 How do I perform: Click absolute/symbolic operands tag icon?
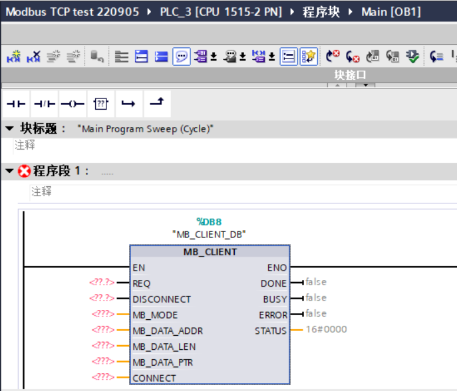coord(200,57)
